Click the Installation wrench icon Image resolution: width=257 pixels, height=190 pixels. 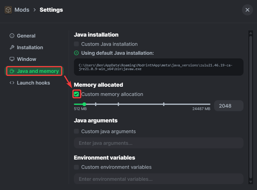[x=12, y=47]
